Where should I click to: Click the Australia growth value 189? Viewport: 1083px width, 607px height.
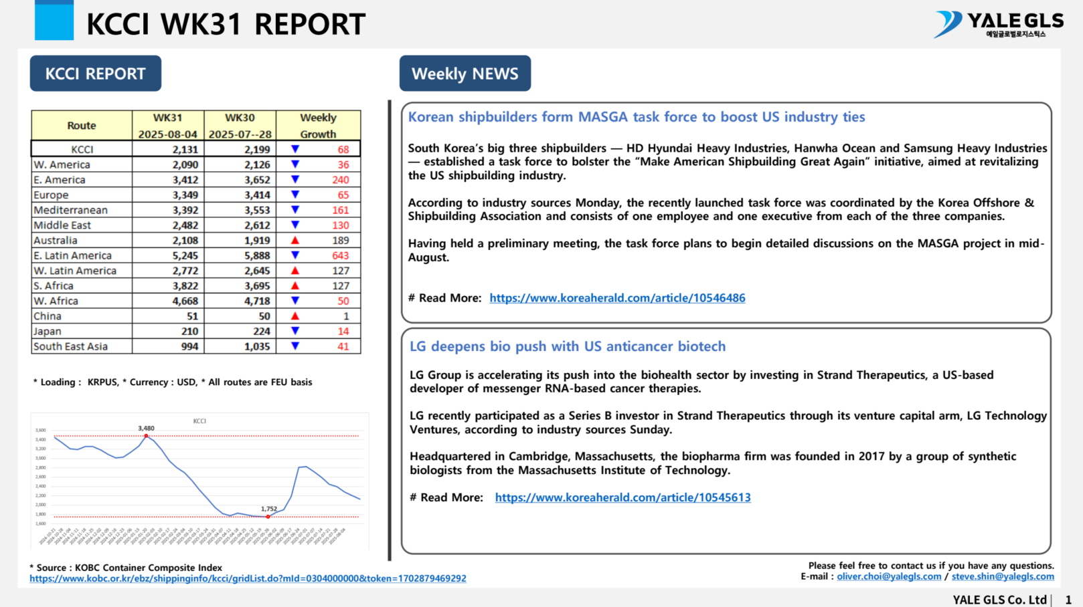pyautogui.click(x=341, y=240)
